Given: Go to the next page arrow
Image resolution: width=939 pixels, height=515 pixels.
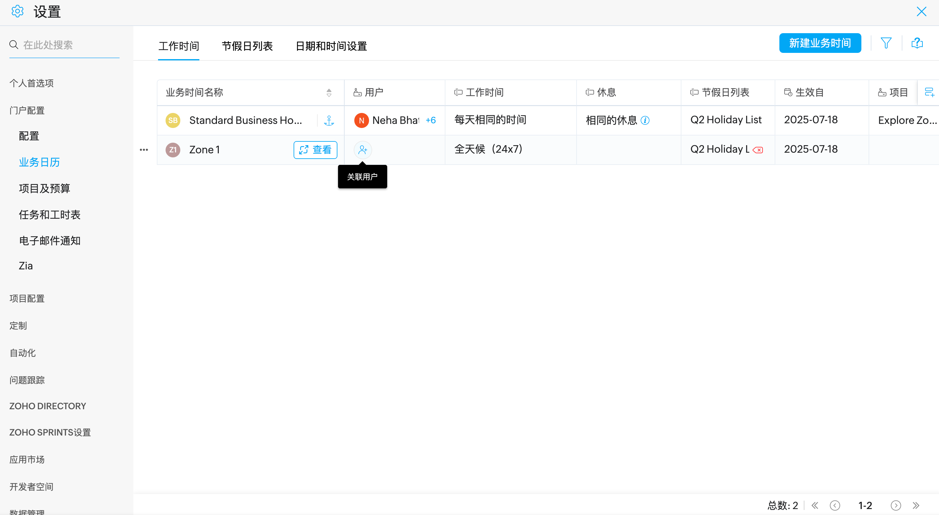Looking at the screenshot, I should point(895,505).
